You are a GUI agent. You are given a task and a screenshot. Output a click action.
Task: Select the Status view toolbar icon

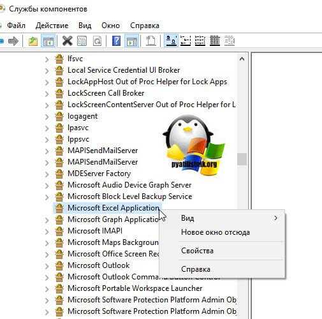[230, 41]
